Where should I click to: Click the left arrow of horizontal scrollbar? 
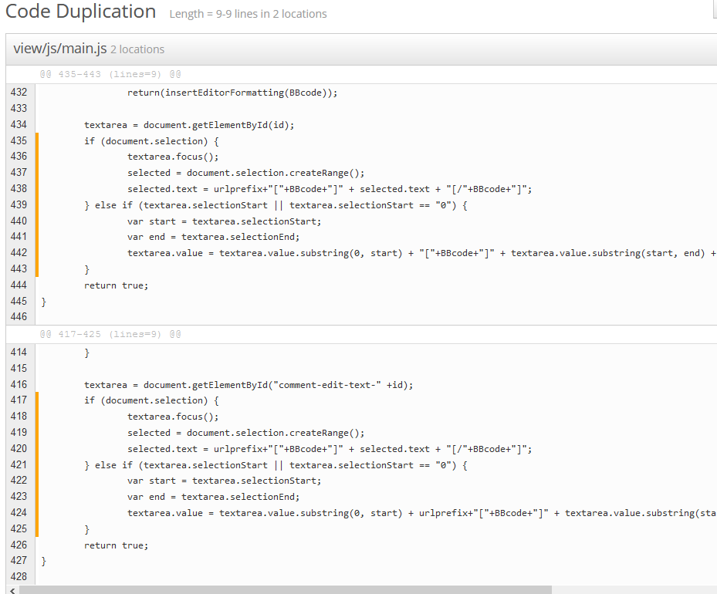(x=11, y=589)
